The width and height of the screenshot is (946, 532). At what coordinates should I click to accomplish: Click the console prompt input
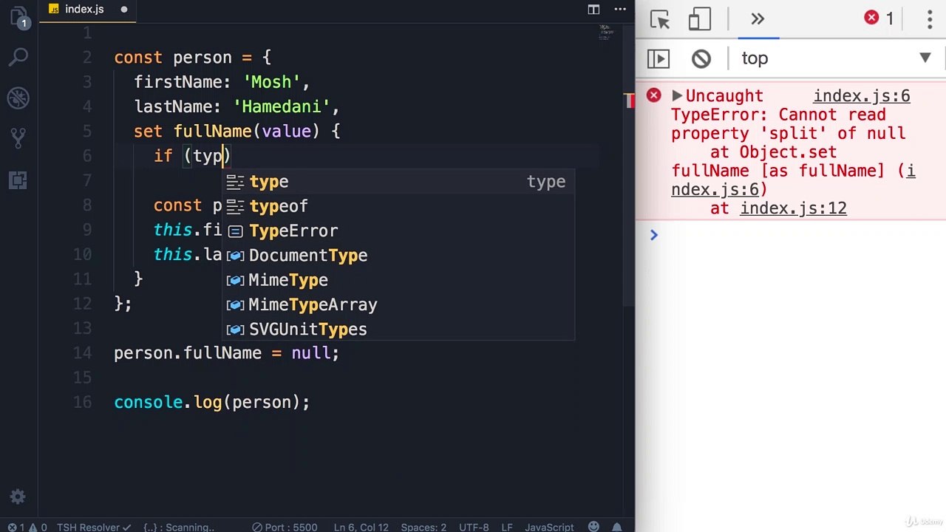pyautogui.click(x=798, y=235)
